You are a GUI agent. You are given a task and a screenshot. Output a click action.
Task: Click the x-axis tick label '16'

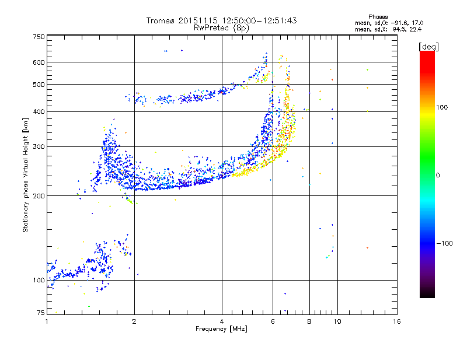click(397, 321)
